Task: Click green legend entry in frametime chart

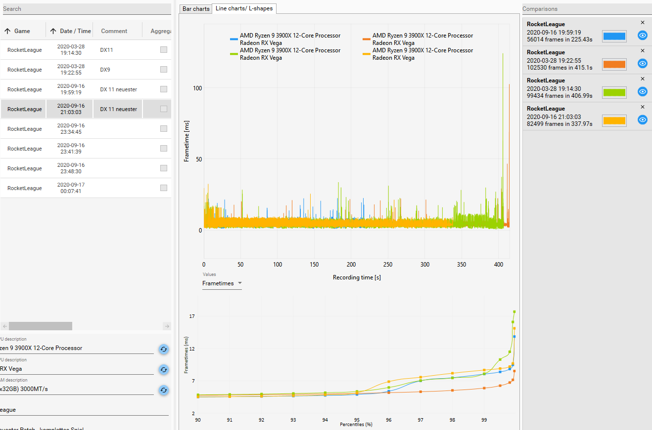Action: point(285,54)
